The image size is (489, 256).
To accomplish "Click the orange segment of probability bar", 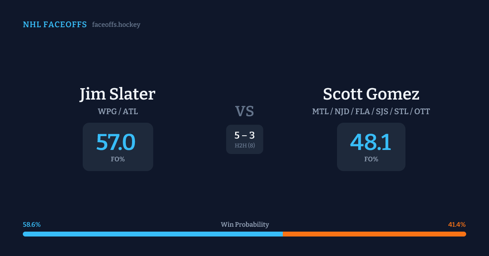I will [374, 234].
